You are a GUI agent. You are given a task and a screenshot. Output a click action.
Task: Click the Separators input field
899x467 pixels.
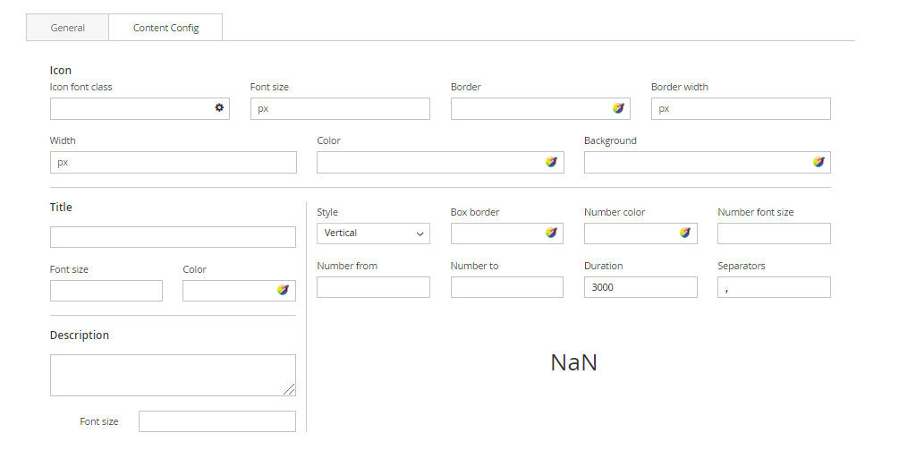click(x=774, y=287)
